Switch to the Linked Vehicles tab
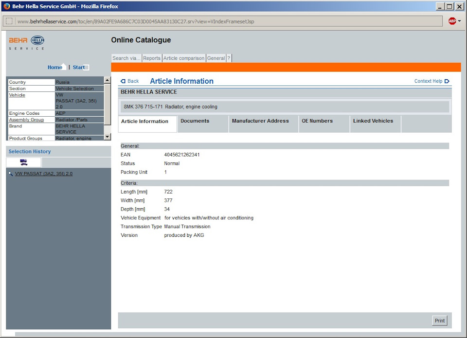This screenshot has height=338, width=467. 375,124
